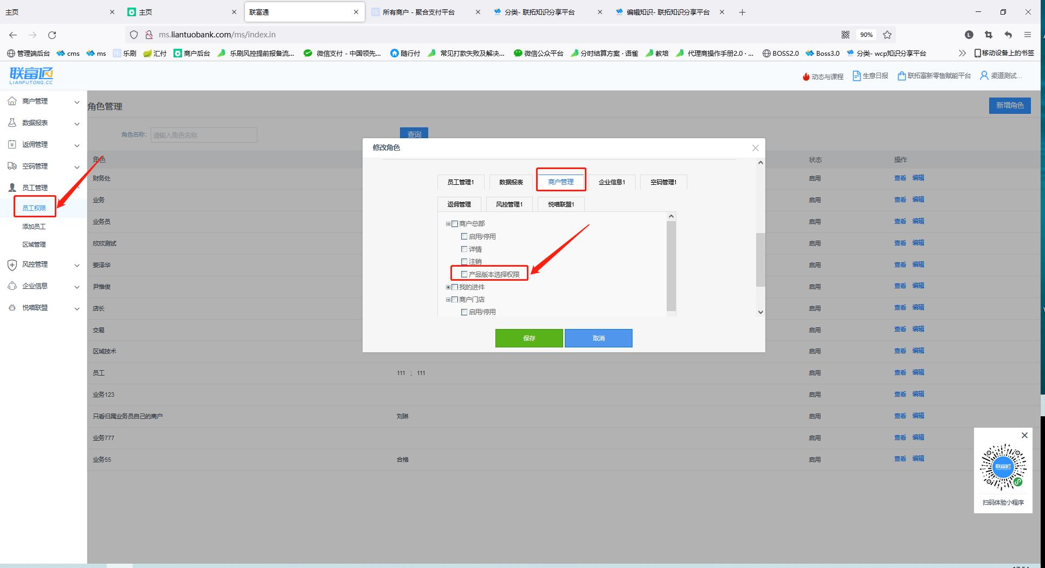Click the undo arrow icon in browser toolbar
This screenshot has width=1045, height=568.
(x=1008, y=35)
